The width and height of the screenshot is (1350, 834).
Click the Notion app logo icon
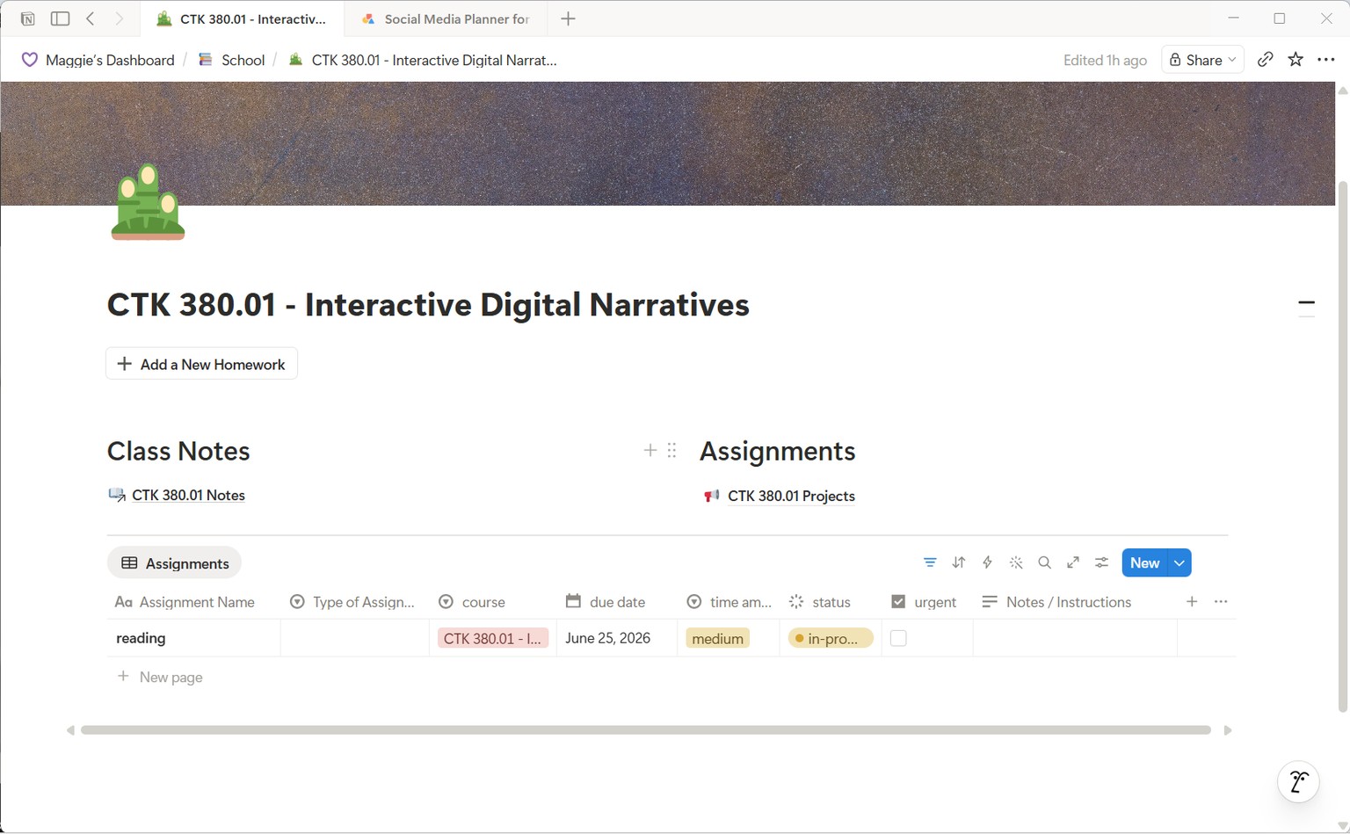click(x=28, y=18)
